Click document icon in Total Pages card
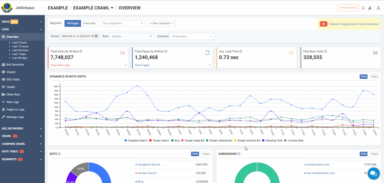Image resolution: width=384 pixels, height=183 pixels. (x=207, y=53)
